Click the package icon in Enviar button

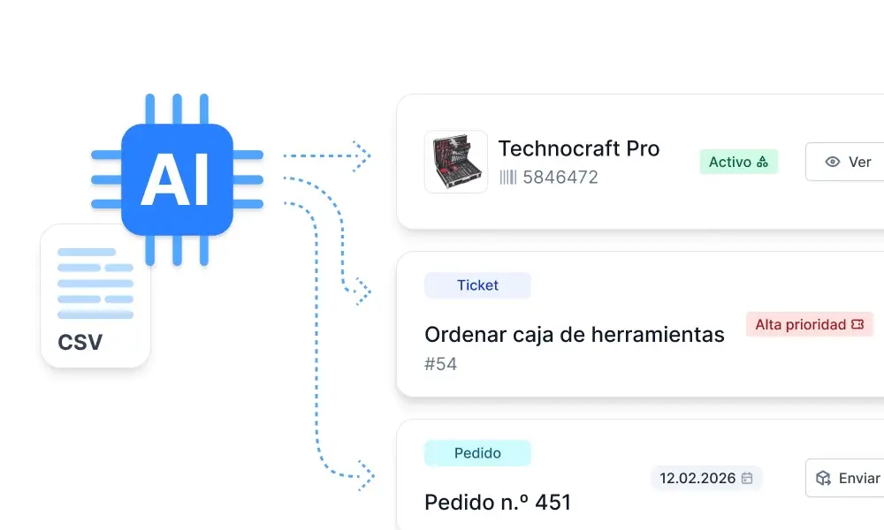(x=823, y=478)
